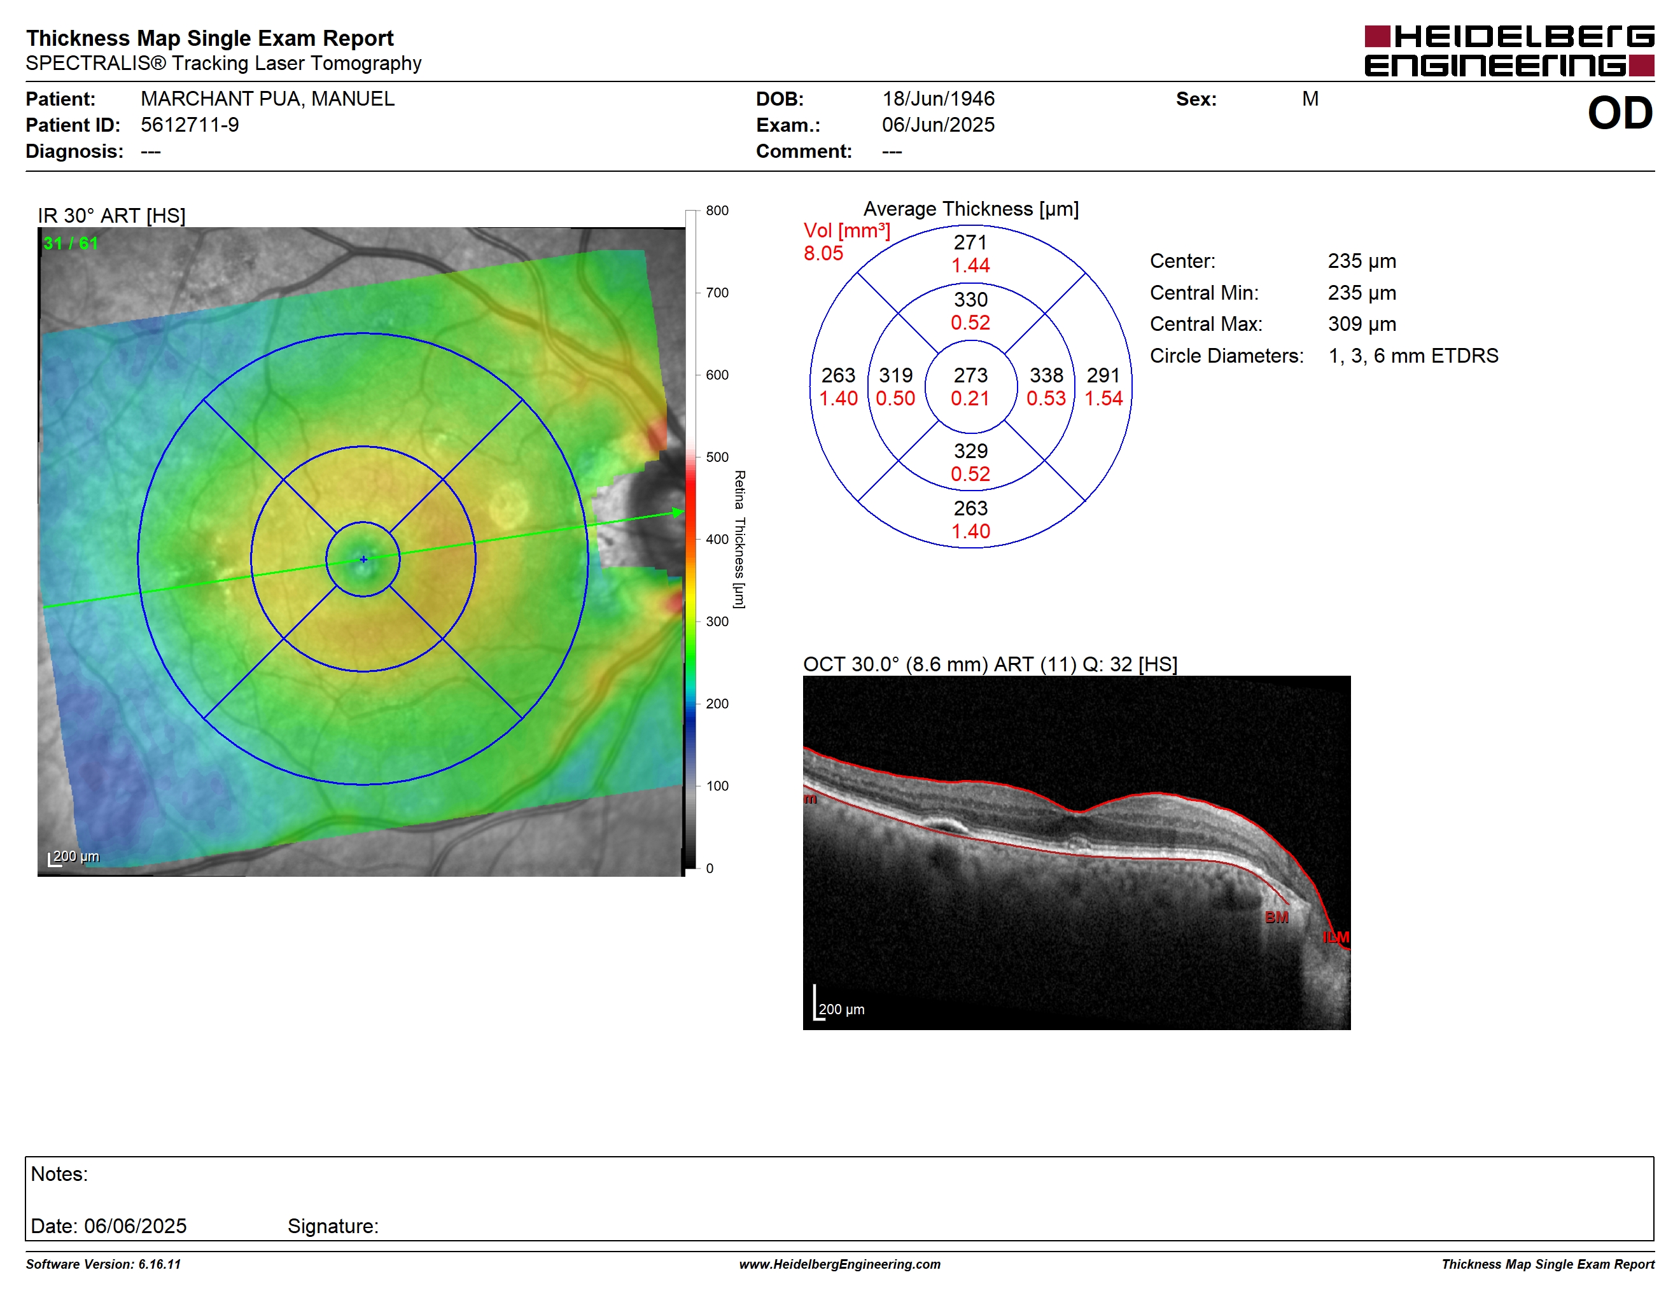Click the OCT B-scan cross-section image
Screen dimensions: 1680x1298
pos(1076,853)
